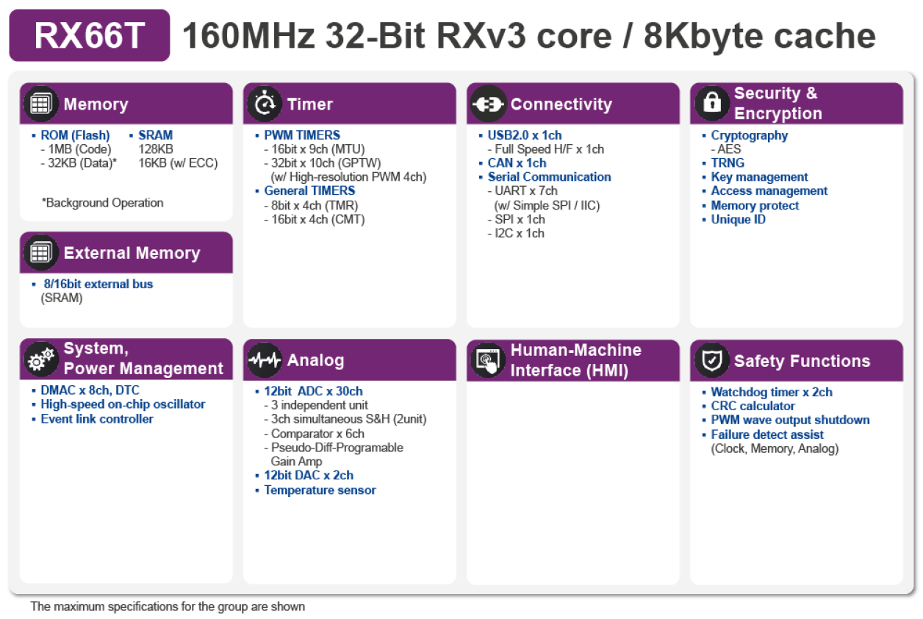
Task: Select the Timer stopwatch icon
Action: (x=265, y=104)
